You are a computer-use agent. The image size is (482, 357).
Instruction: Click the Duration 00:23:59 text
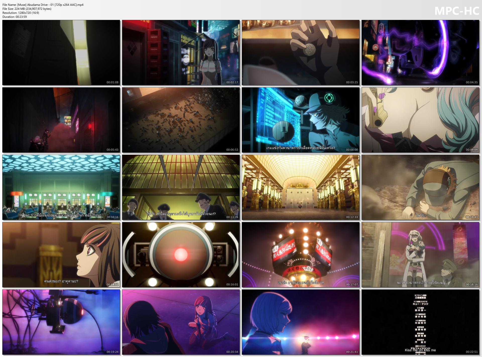[15, 17]
